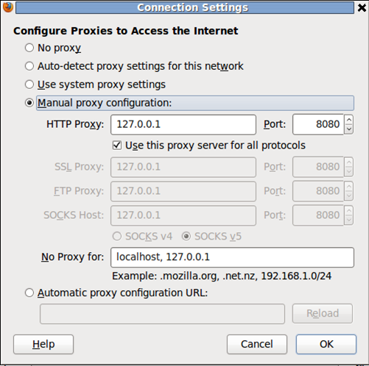Click the Reload button
Screen dimensions: 369x366
tap(323, 314)
